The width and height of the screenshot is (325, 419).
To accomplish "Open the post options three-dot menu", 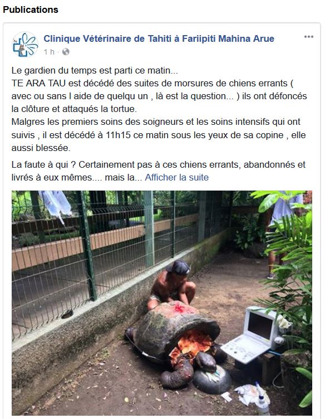I will tap(309, 37).
